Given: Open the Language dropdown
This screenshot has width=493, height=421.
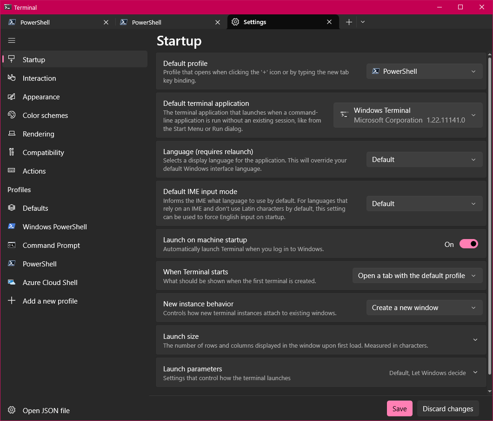Looking at the screenshot, I should (424, 160).
